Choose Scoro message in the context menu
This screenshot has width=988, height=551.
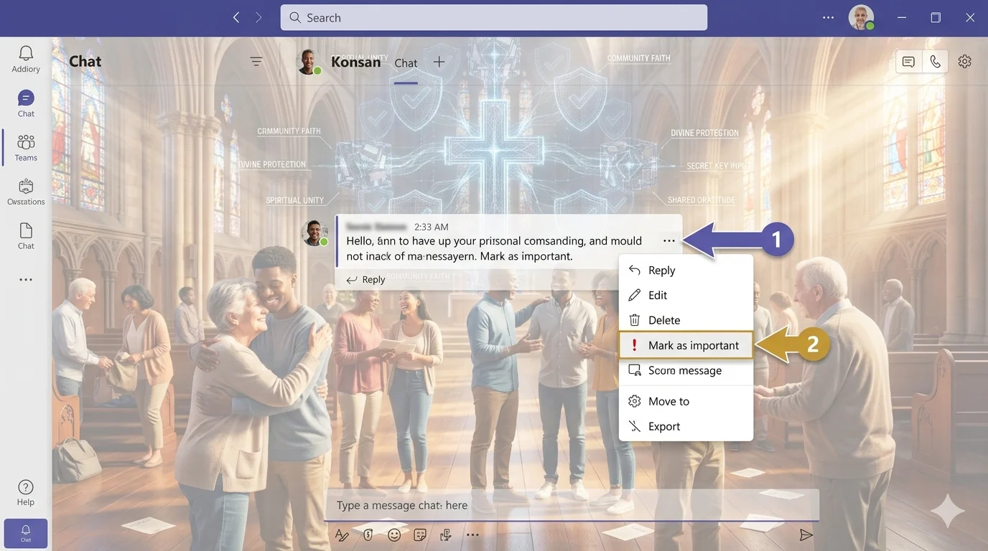coord(686,370)
